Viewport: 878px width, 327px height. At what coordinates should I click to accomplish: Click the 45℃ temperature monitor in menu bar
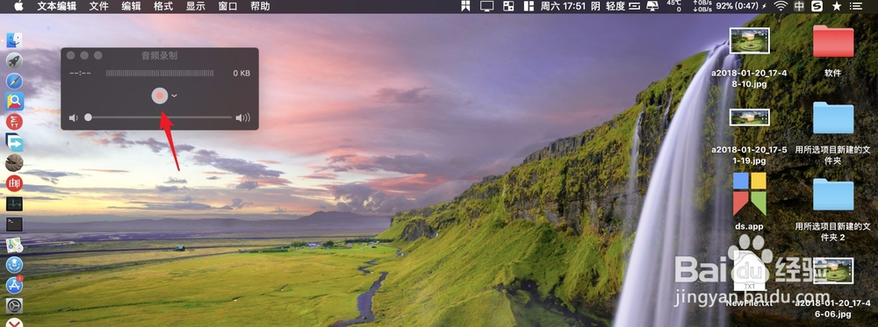click(673, 6)
